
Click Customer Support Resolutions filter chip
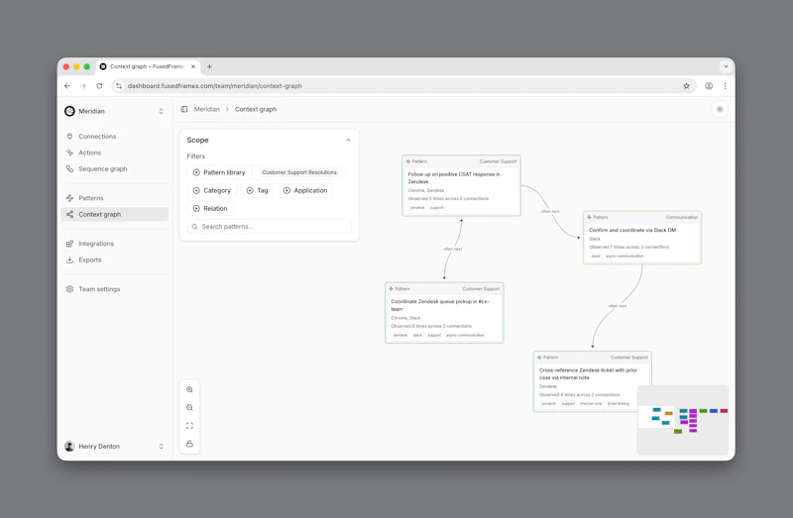(299, 172)
